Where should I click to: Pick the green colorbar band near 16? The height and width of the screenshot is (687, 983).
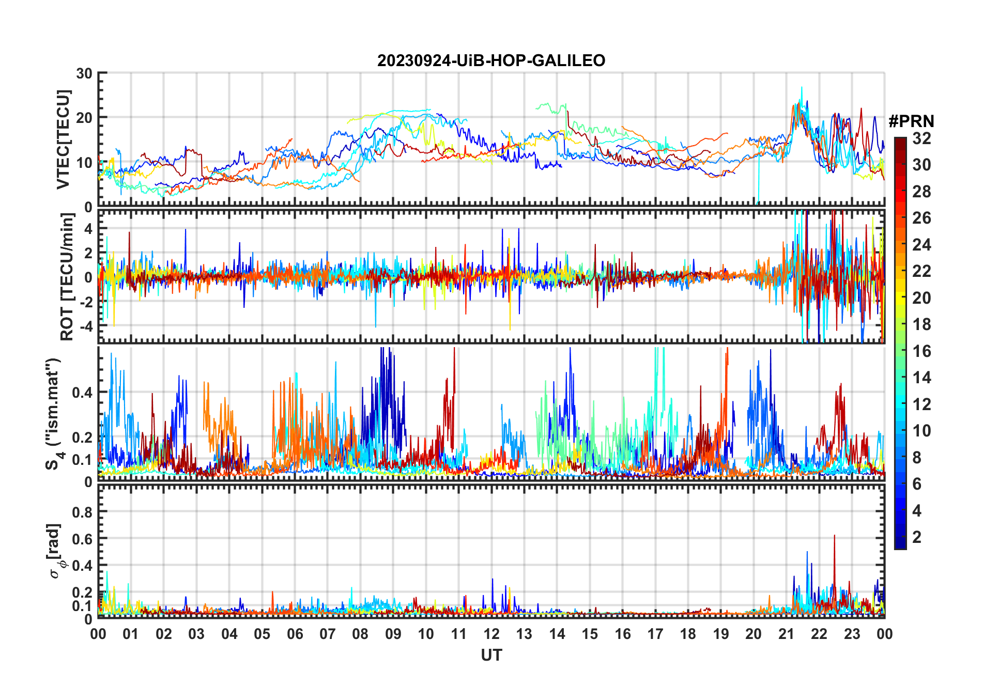pos(900,351)
